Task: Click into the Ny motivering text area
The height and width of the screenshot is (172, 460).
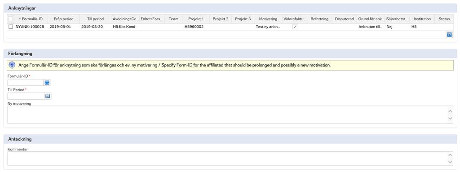Action: [x=228, y=115]
